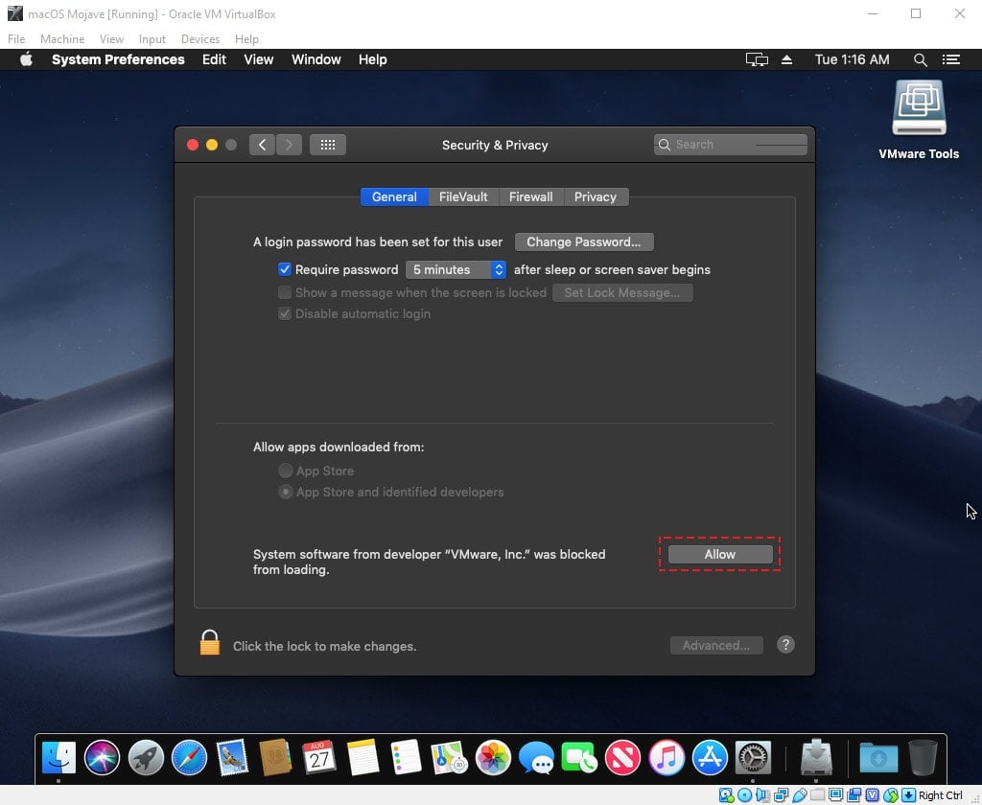The width and height of the screenshot is (982, 805).
Task: Open the Edit menu
Action: tap(214, 59)
